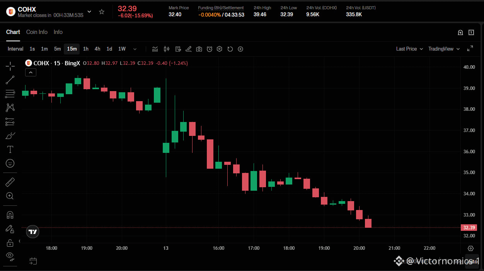
Task: Click the COHX · 15 · BingX legend title
Action: click(x=56, y=63)
